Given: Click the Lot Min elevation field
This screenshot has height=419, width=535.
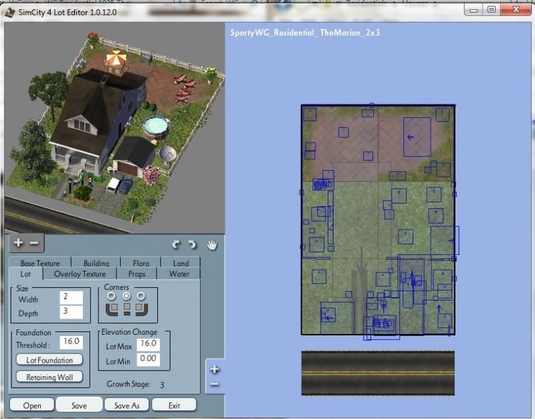Looking at the screenshot, I should (148, 359).
